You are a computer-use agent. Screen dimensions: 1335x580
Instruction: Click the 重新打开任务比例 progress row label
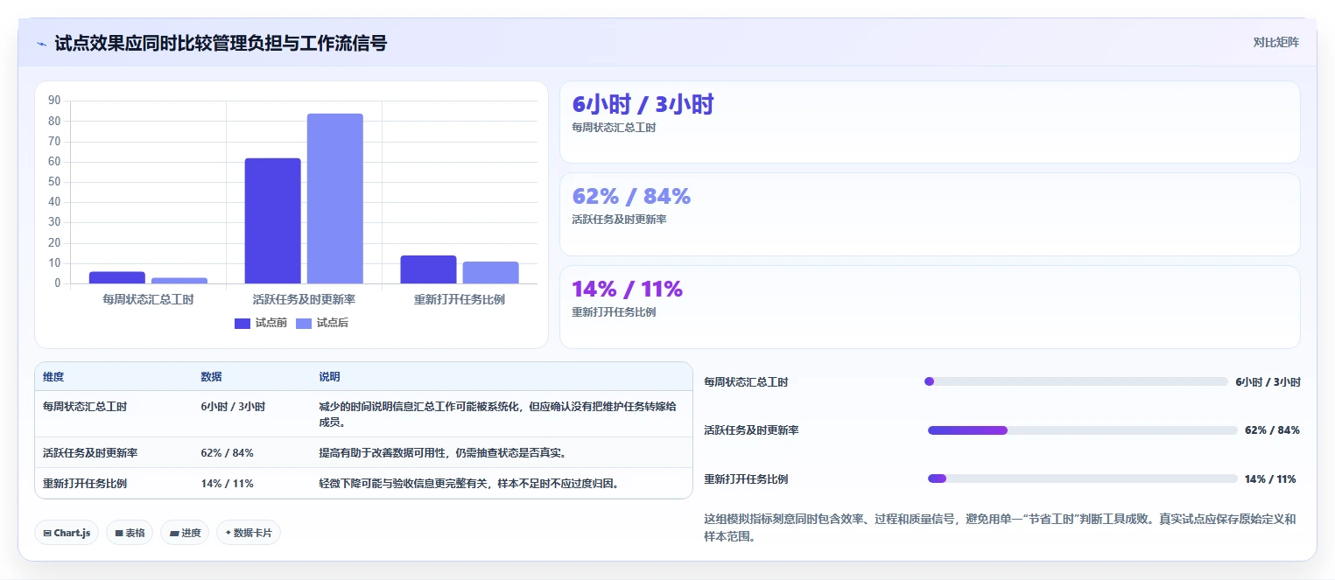746,479
